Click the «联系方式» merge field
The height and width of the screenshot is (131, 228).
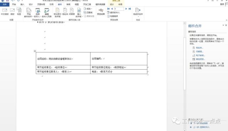pos(106,72)
